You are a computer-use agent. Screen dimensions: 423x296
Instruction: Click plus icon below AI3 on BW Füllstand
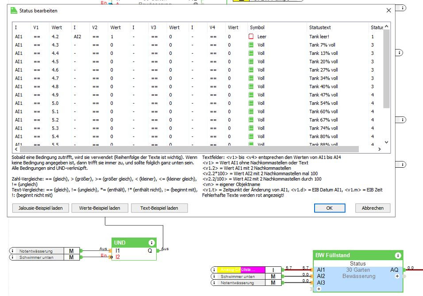click(319, 289)
